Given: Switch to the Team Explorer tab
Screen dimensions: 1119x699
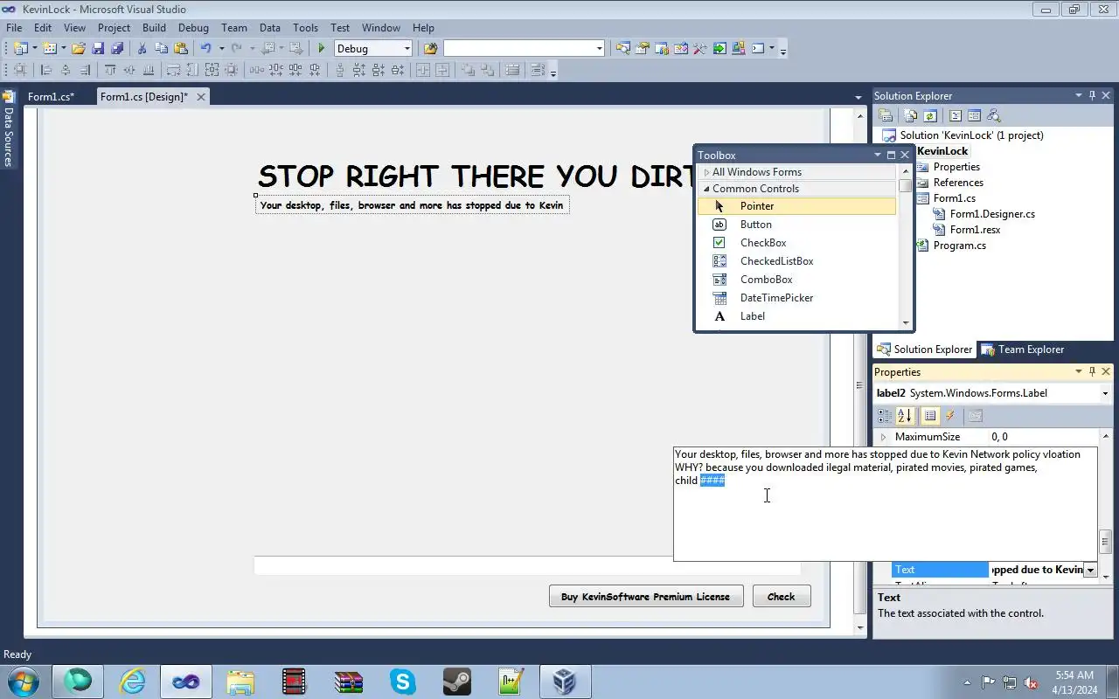Looking at the screenshot, I should 1022,349.
